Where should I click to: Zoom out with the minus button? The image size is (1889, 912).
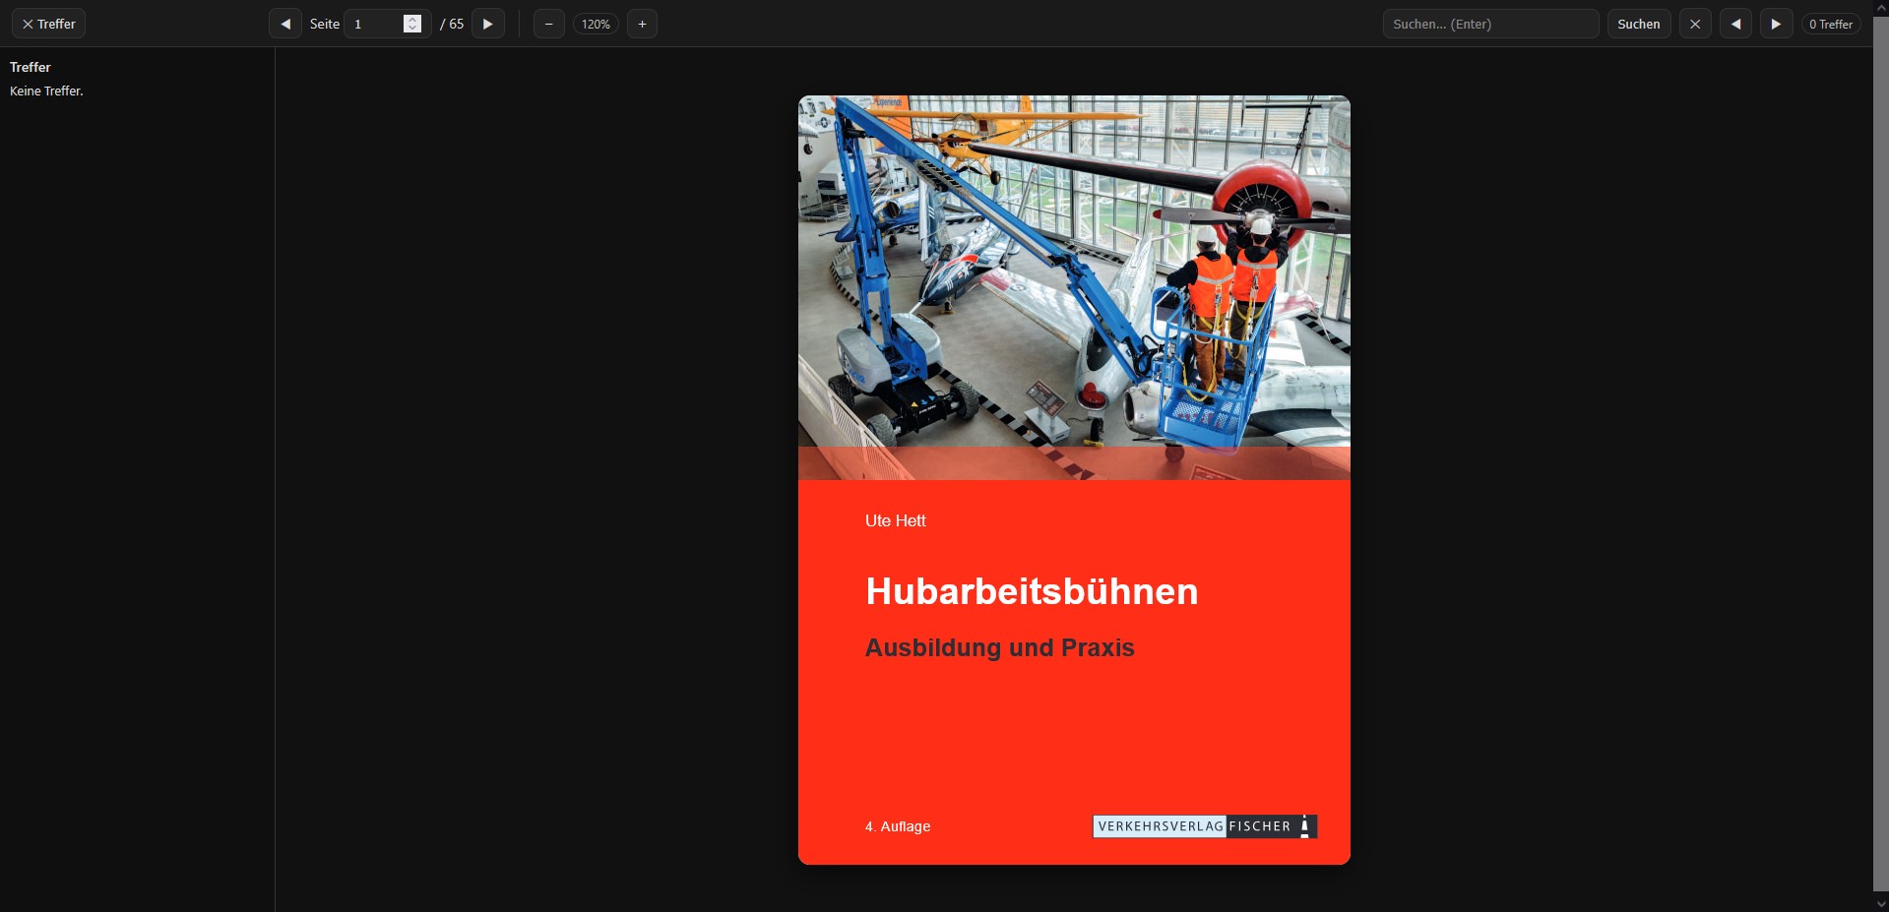pyautogui.click(x=548, y=24)
